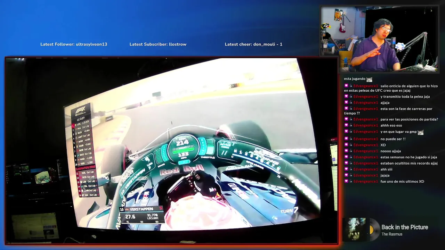Click the heart badge beside "jajaja" message
Viewport: 445px width, 250px height.
[x=346, y=175]
